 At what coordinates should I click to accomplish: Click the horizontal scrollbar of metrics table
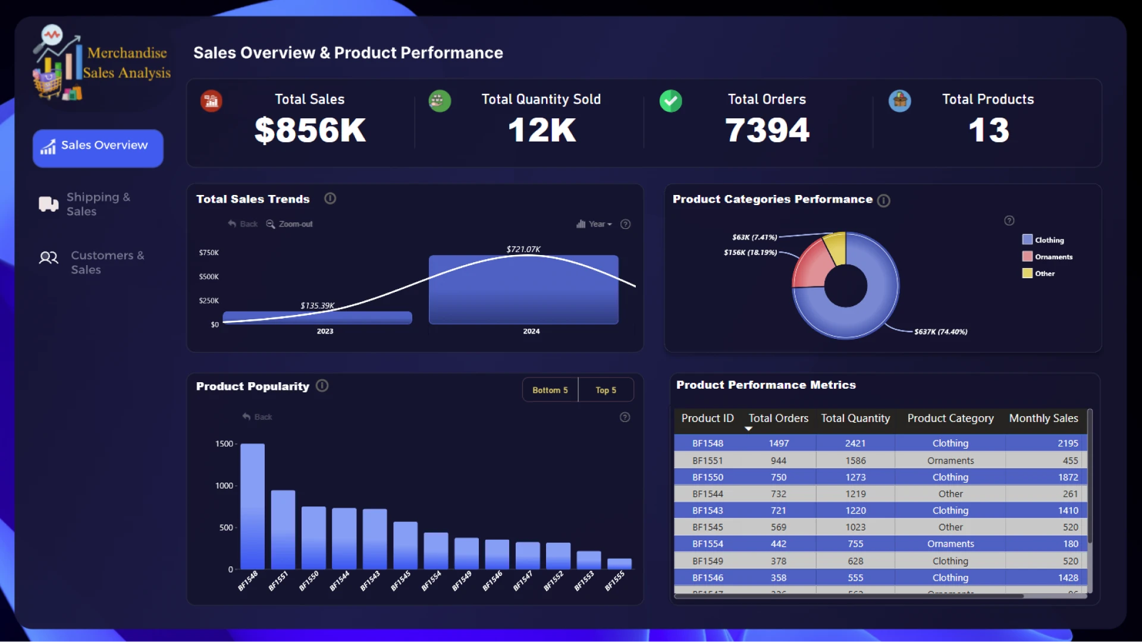point(849,596)
